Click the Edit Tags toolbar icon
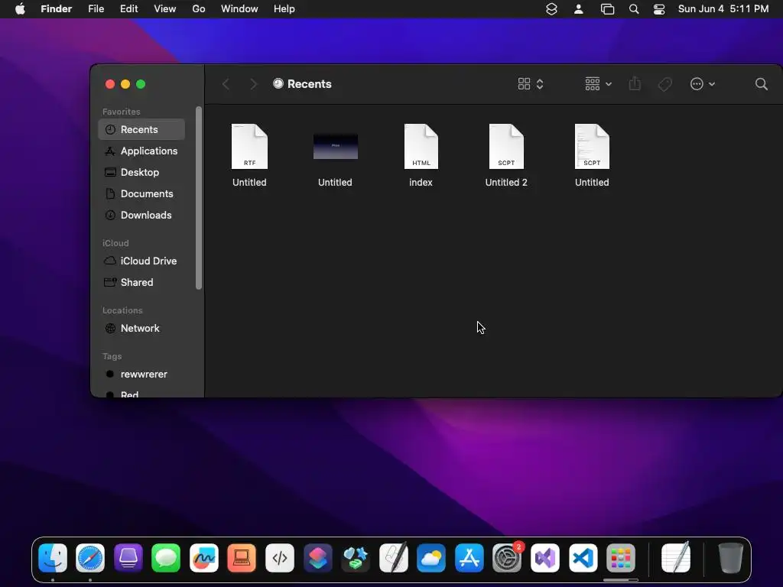Viewport: 783px width, 587px height. point(664,84)
